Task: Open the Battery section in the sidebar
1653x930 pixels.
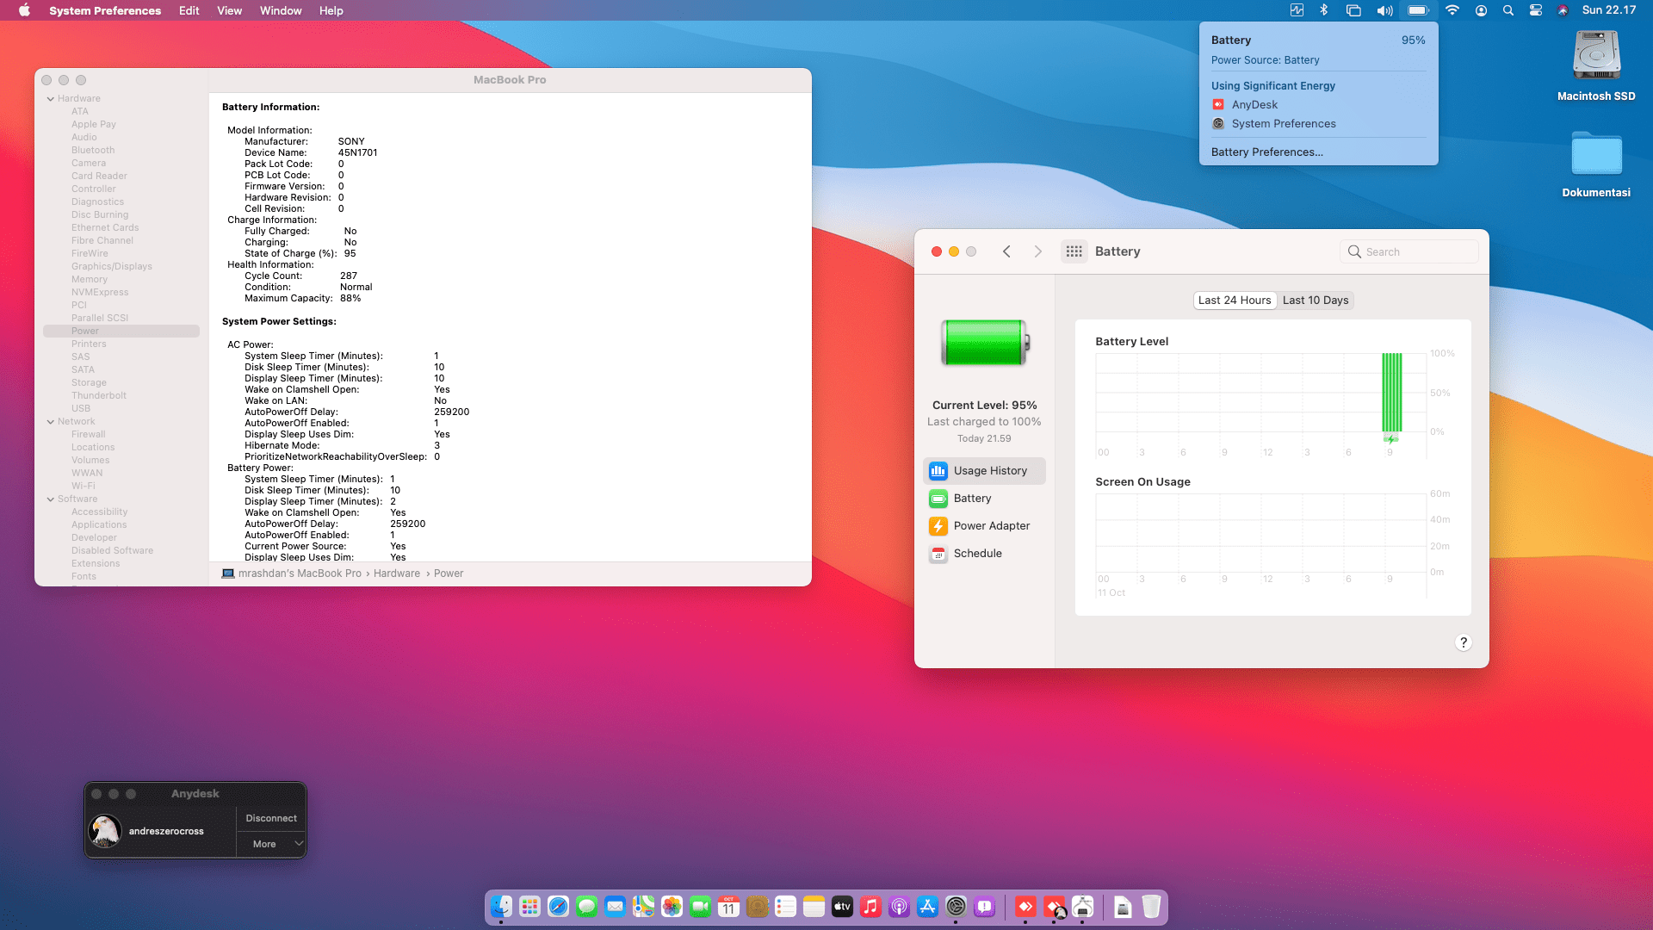Action: point(971,498)
